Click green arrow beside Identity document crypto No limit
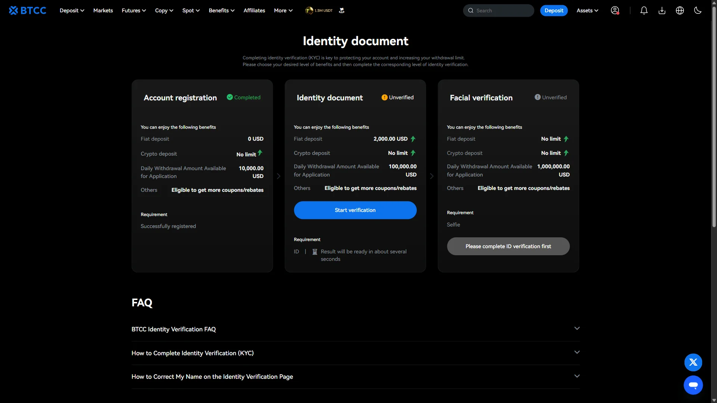The width and height of the screenshot is (717, 403). pos(413,153)
